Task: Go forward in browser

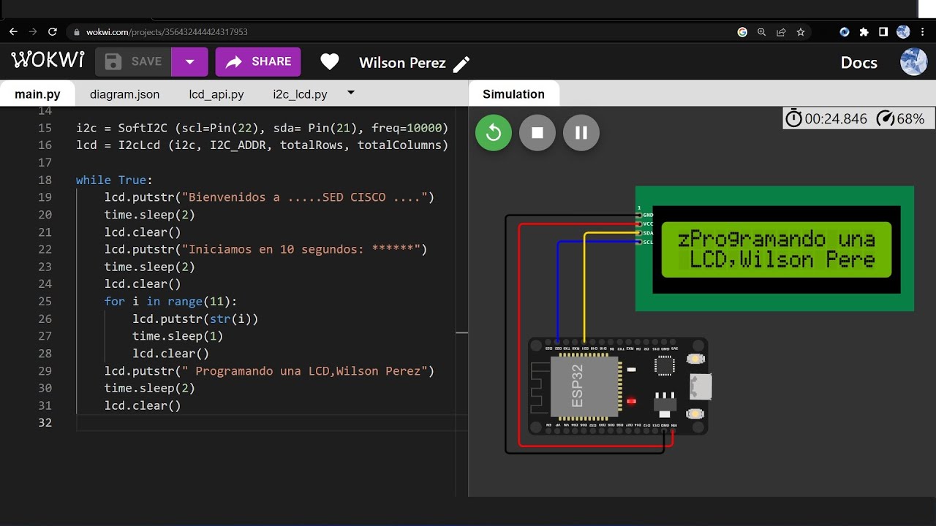Action: point(32,32)
